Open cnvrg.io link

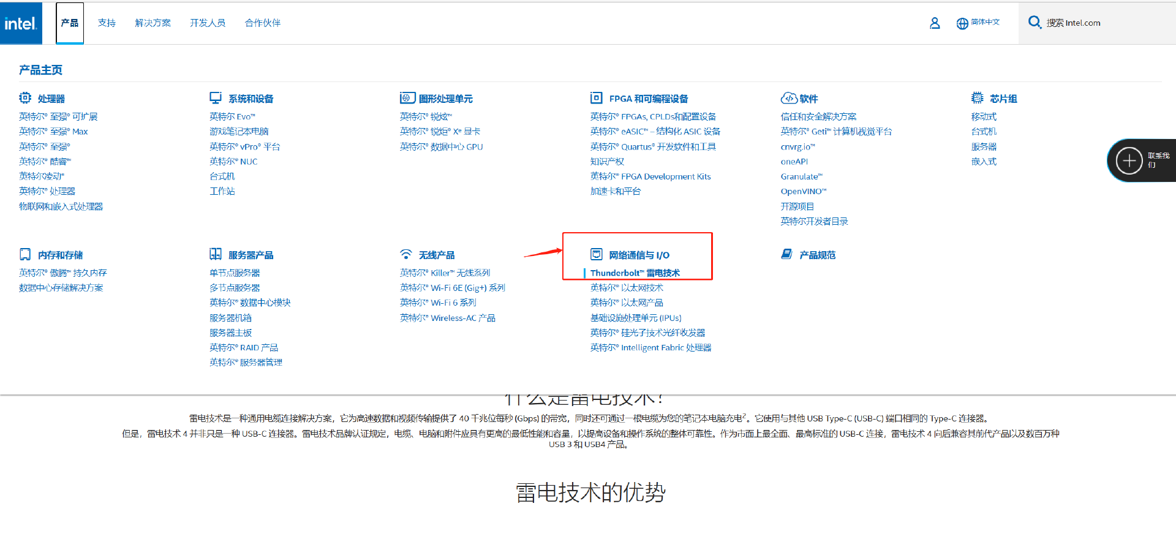pyautogui.click(x=797, y=146)
